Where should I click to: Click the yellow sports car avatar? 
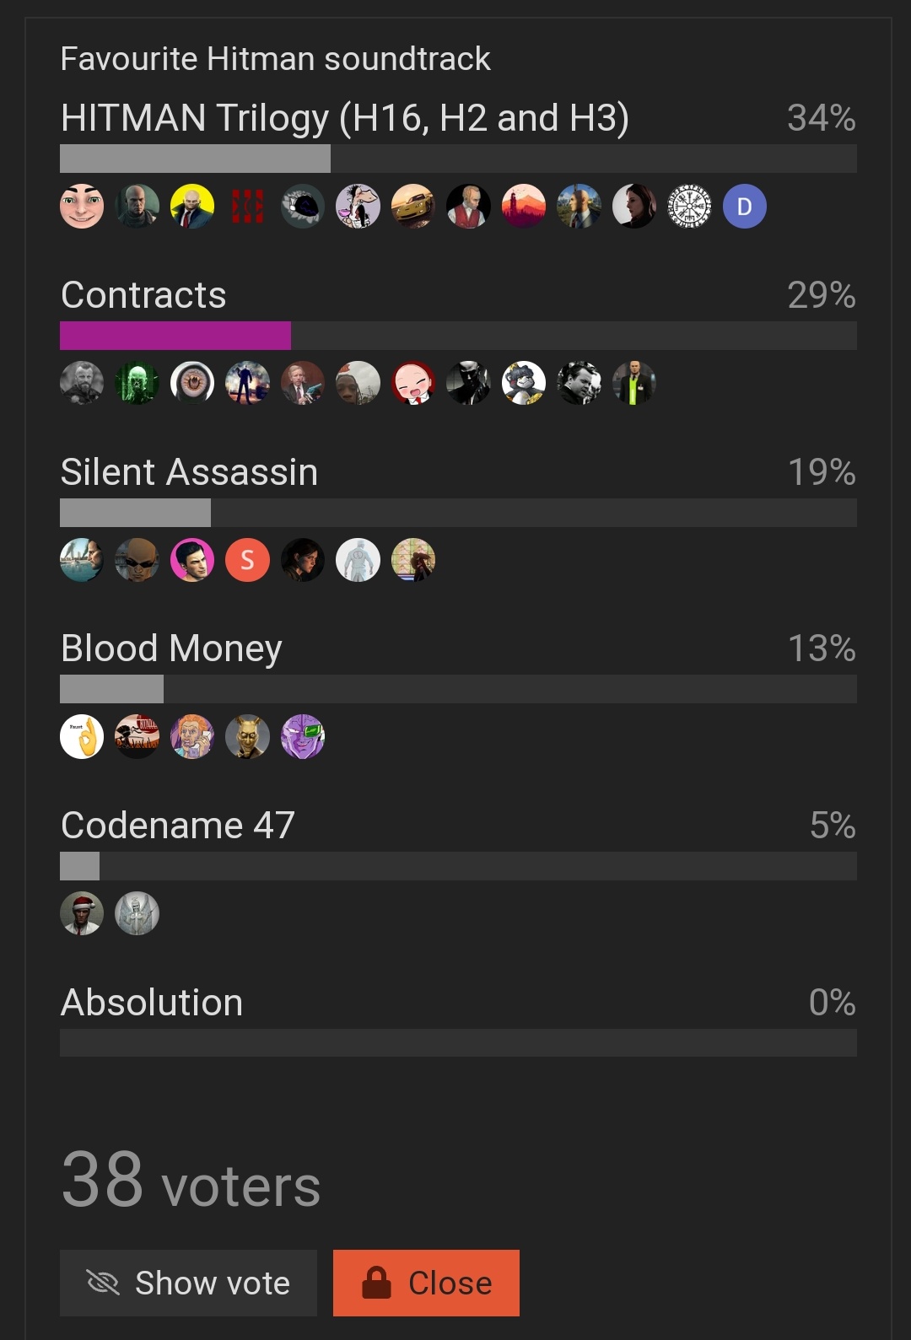(413, 207)
